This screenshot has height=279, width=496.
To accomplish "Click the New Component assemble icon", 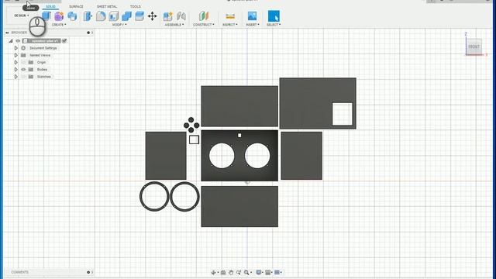I will tap(168, 15).
